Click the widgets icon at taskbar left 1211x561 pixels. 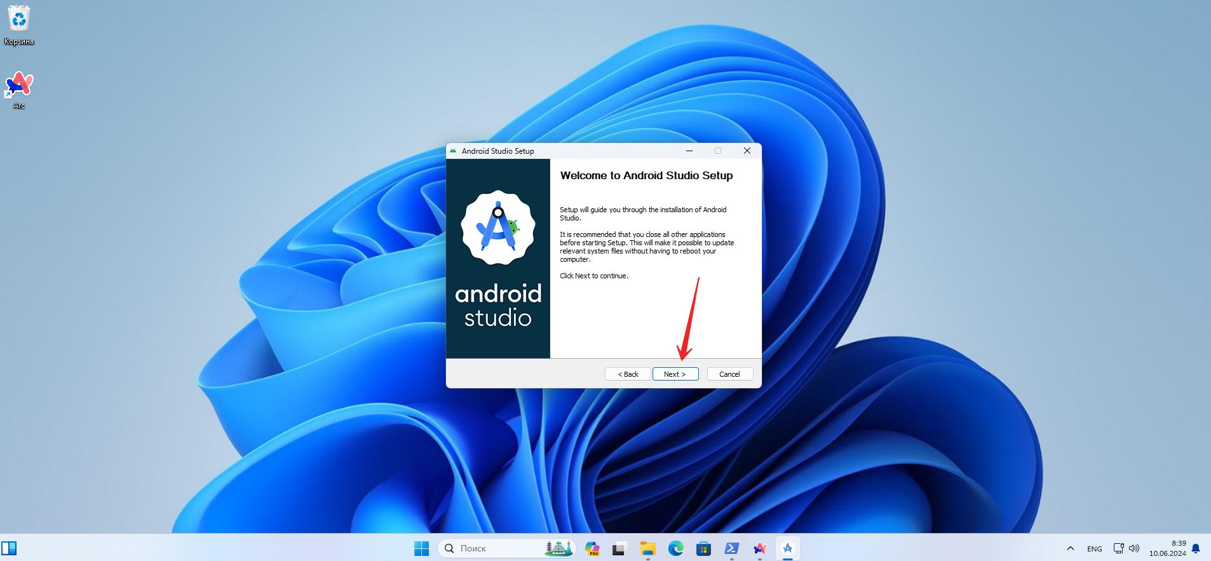tap(9, 548)
